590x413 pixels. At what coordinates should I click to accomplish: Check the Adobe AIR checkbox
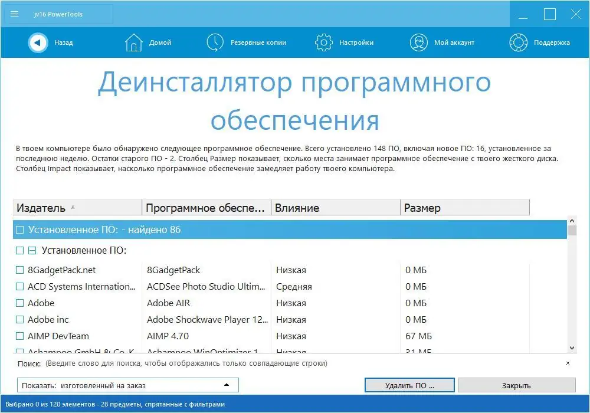19,303
